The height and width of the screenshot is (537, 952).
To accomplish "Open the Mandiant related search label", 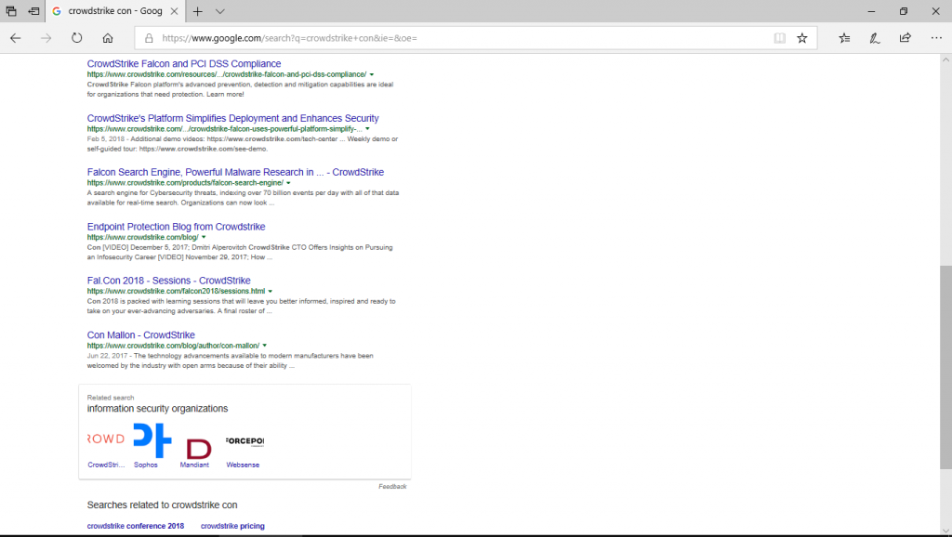I will point(194,465).
